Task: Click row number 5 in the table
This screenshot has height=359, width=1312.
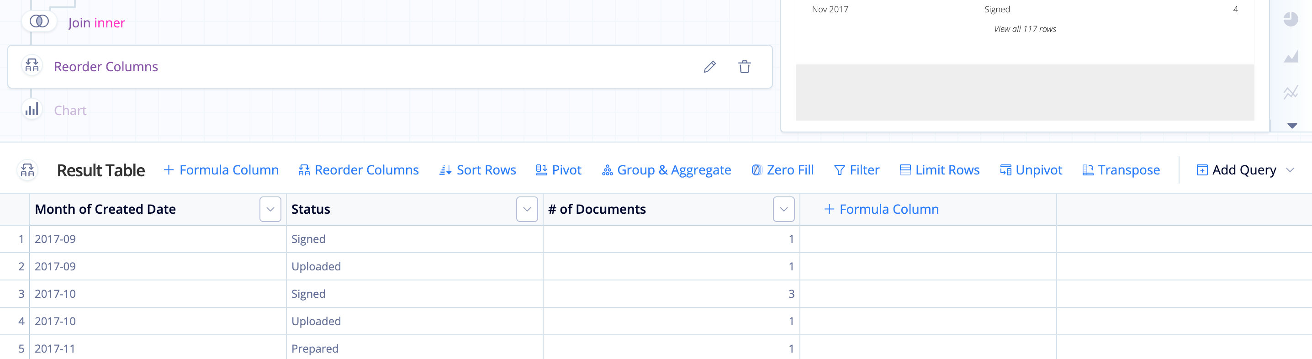Action: click(x=21, y=349)
